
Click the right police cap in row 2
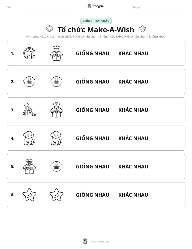[x=56, y=81]
